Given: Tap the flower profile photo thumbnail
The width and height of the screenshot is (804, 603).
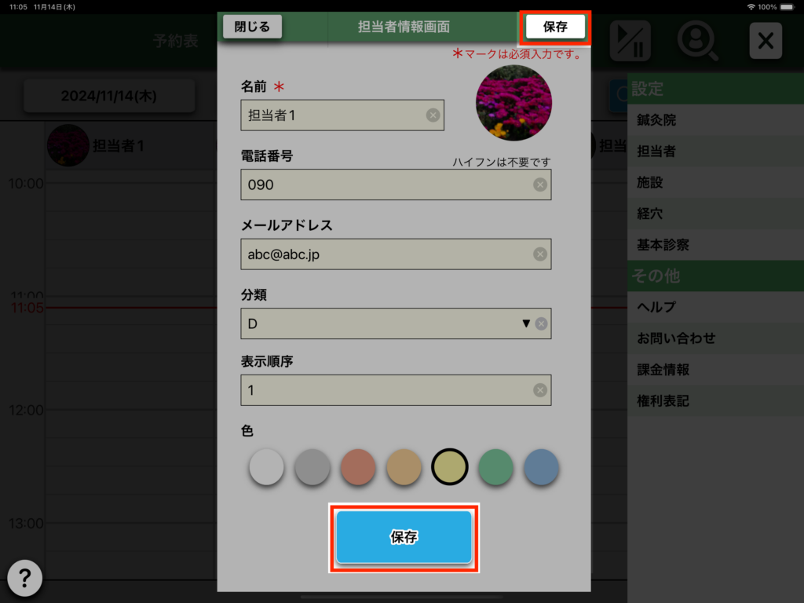Looking at the screenshot, I should coord(513,103).
